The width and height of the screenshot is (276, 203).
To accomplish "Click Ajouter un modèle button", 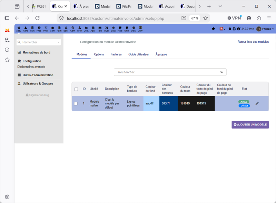I will click(250, 125).
